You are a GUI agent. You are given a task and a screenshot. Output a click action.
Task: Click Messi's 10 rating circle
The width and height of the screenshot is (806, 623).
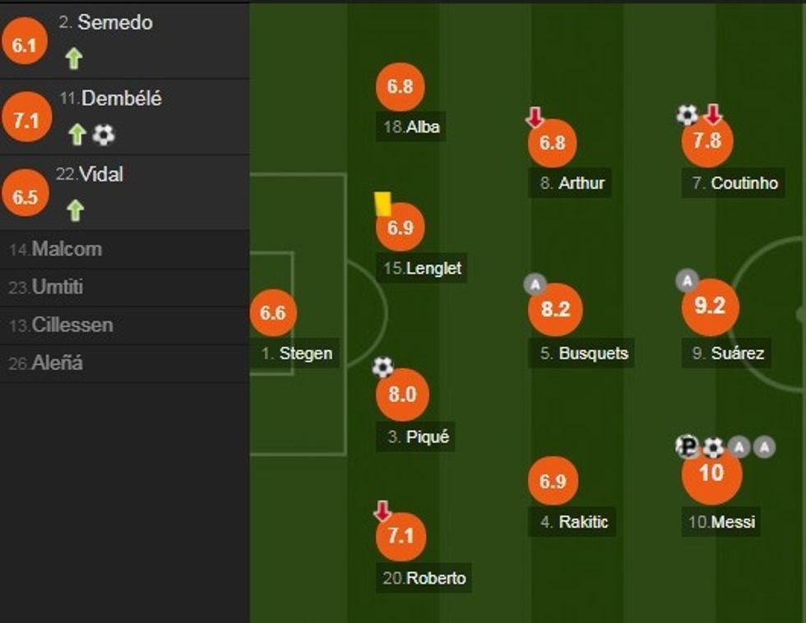click(x=711, y=474)
